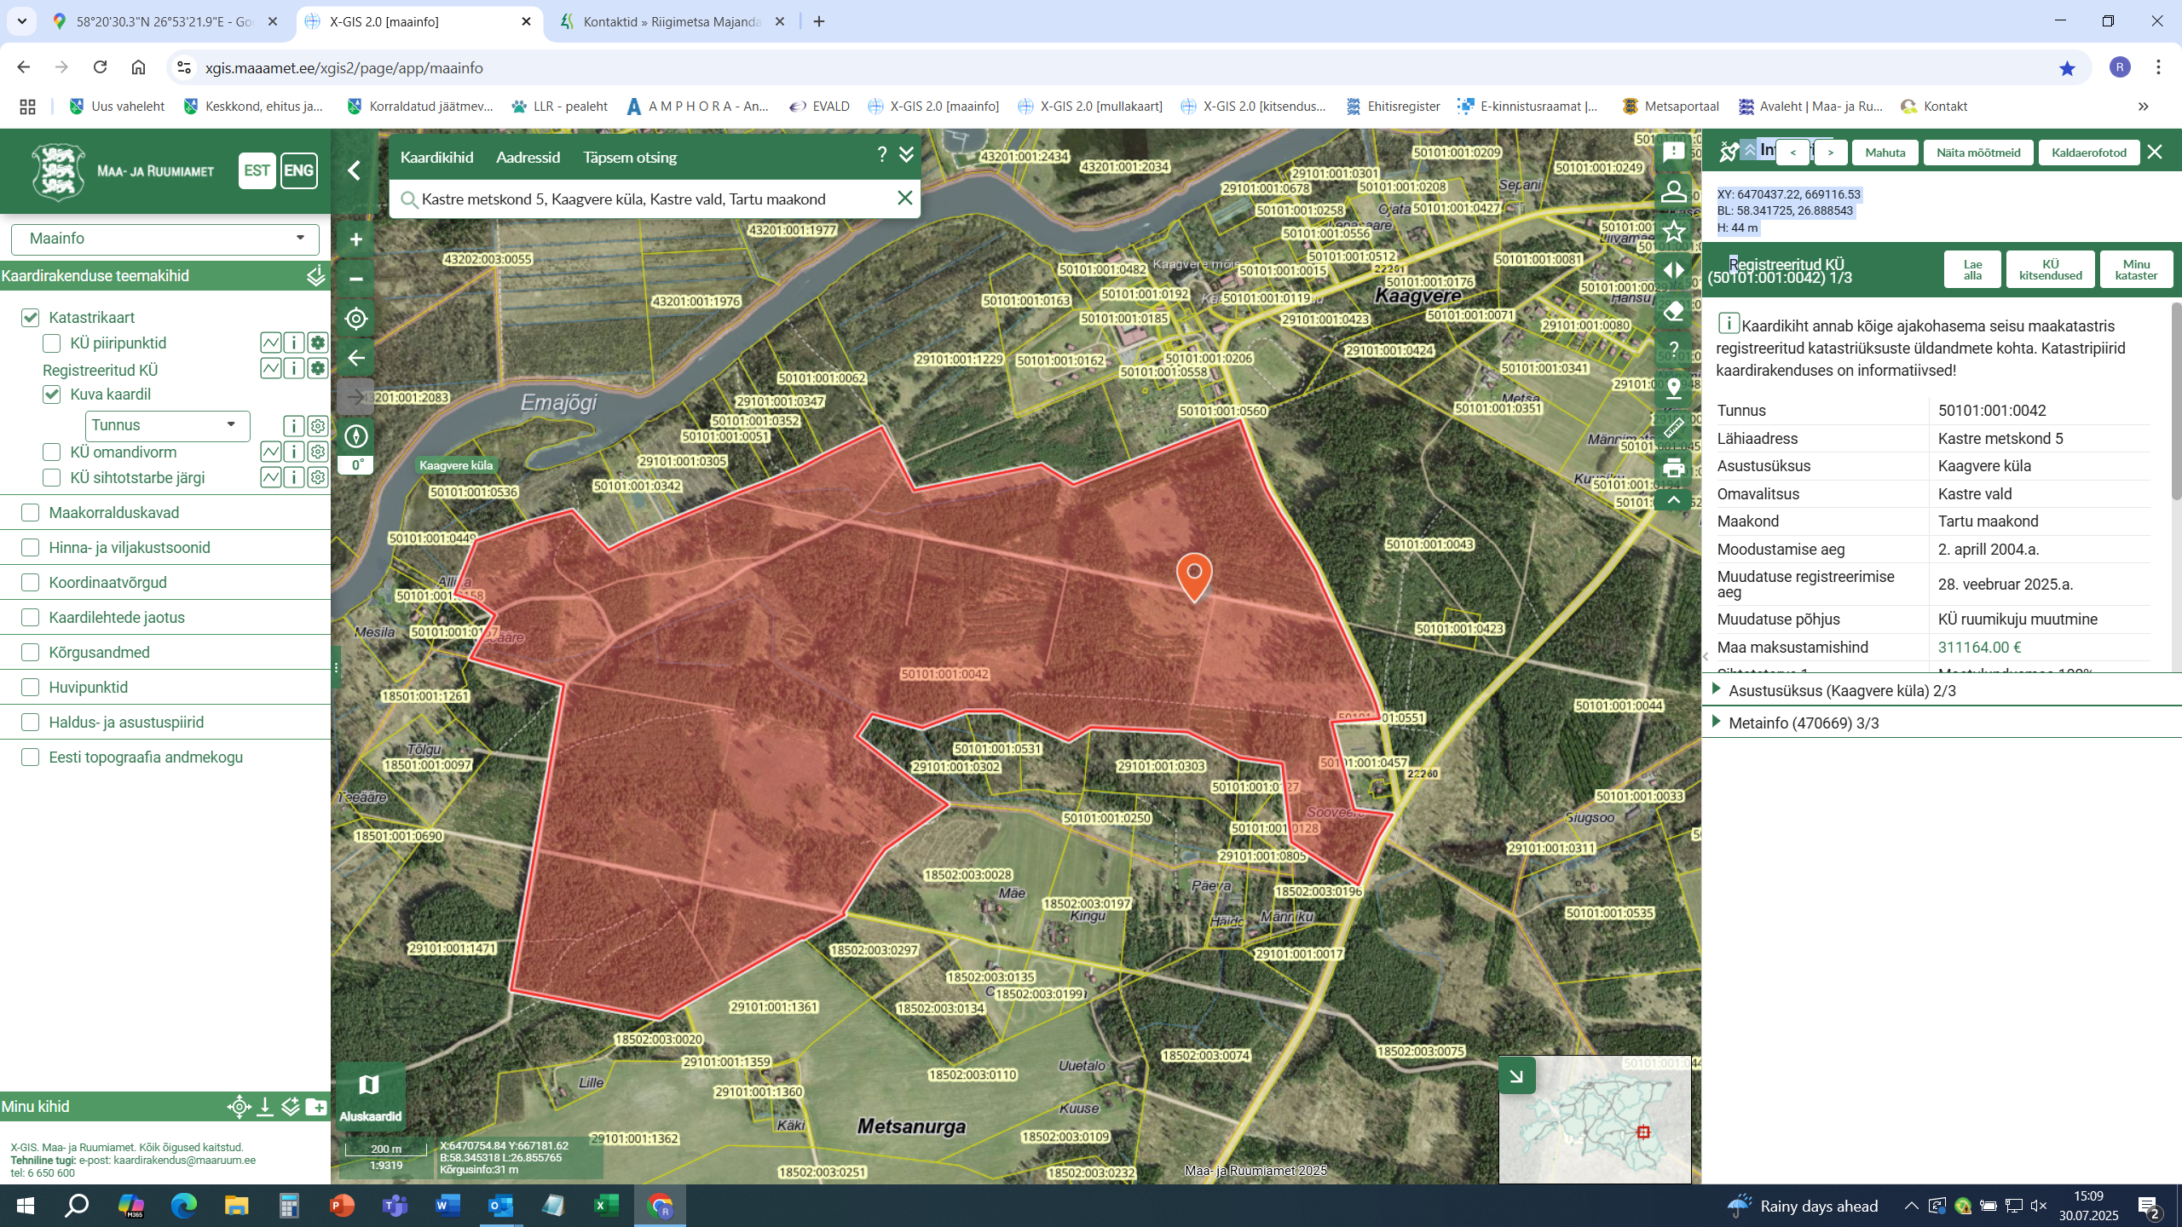2182x1227 pixels.
Task: Open the Täpsem otsing tab
Action: 629,158
